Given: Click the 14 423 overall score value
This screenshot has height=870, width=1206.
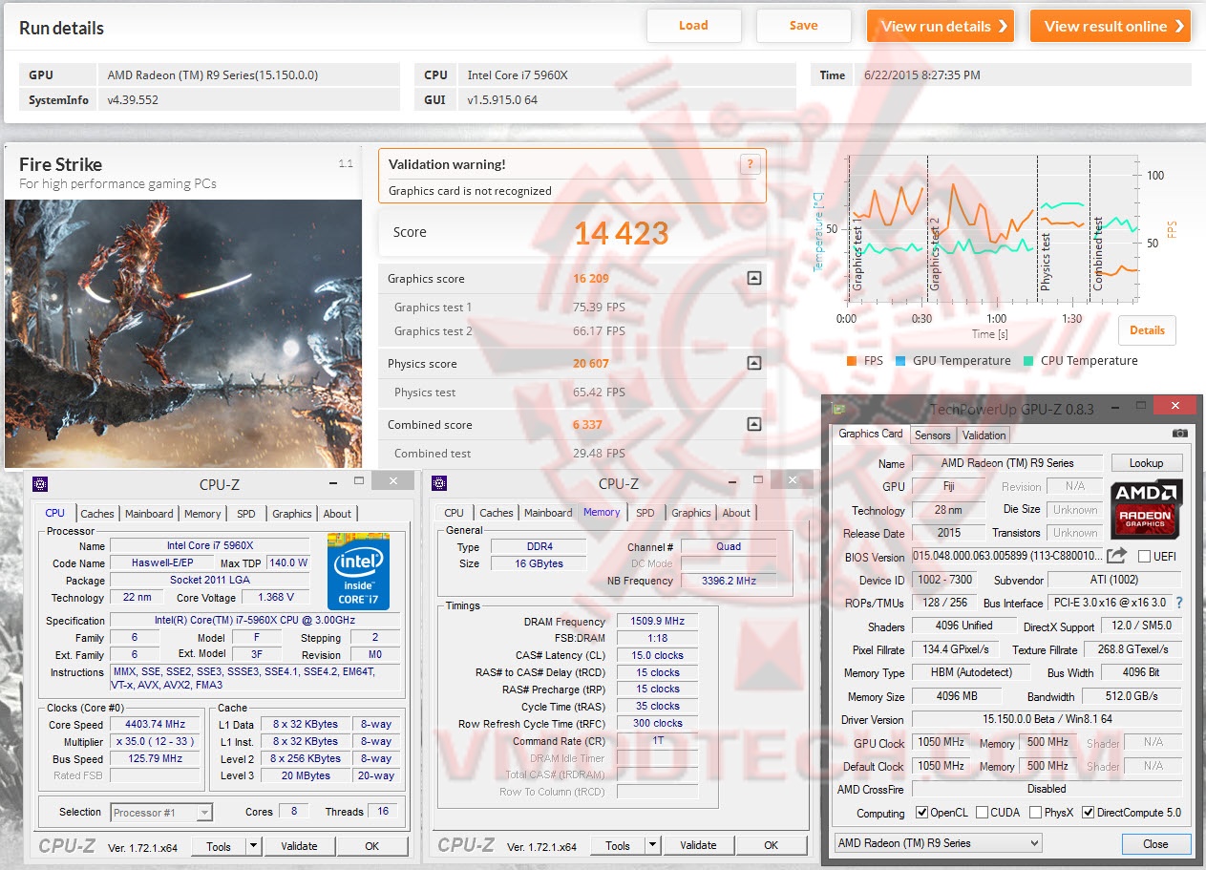Looking at the screenshot, I should coord(621,233).
